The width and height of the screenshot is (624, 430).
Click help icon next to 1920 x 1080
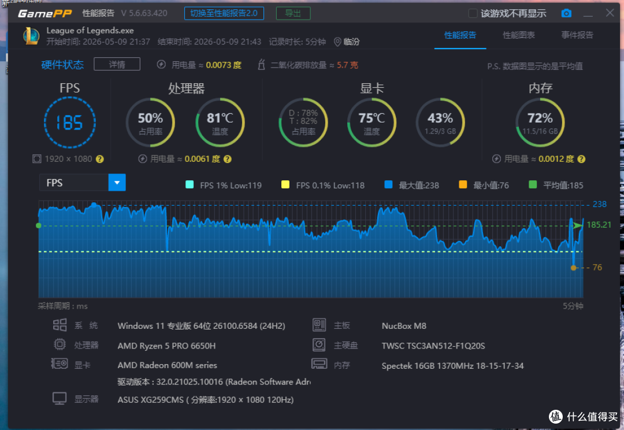[x=100, y=159]
